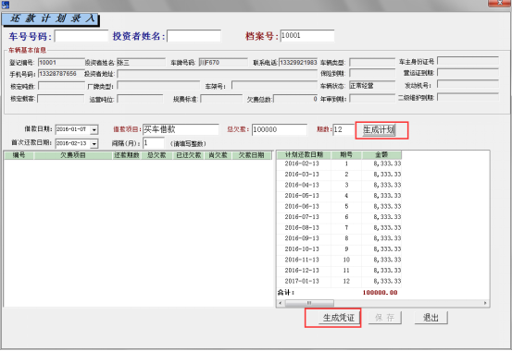Click the 编号 column header
512x351 pixels.
click(19, 155)
